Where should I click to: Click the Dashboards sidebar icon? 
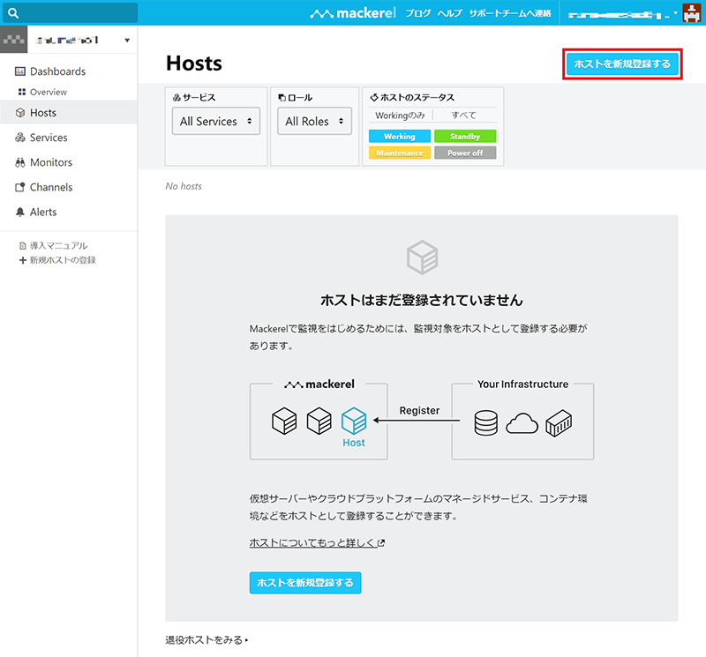(21, 71)
